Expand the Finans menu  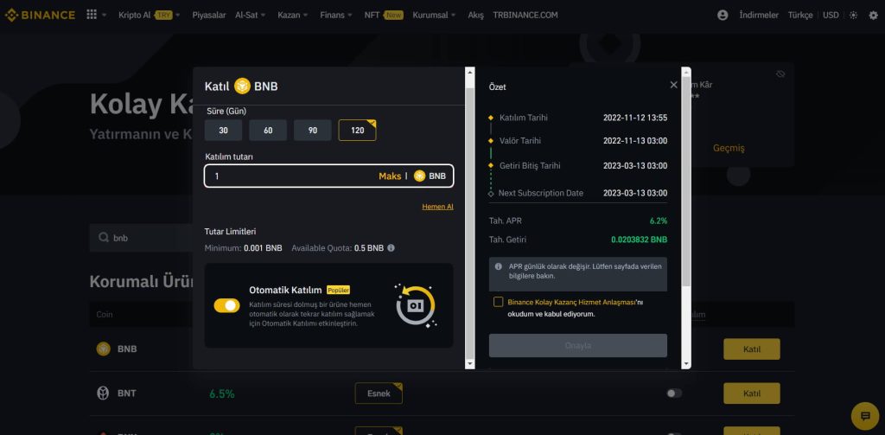pos(336,16)
